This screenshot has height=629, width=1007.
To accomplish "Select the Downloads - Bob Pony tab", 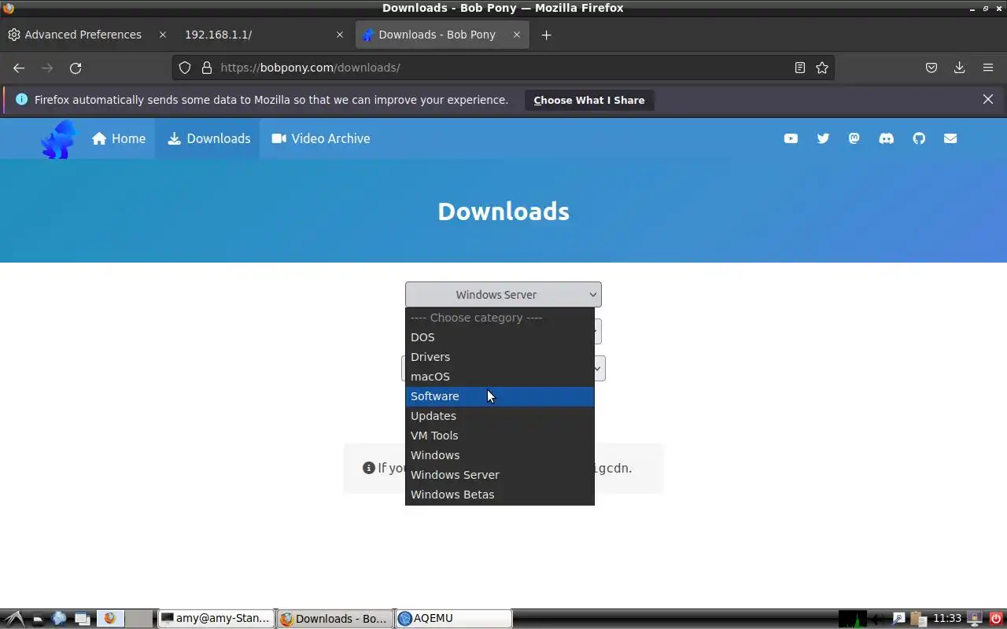I will (x=442, y=35).
